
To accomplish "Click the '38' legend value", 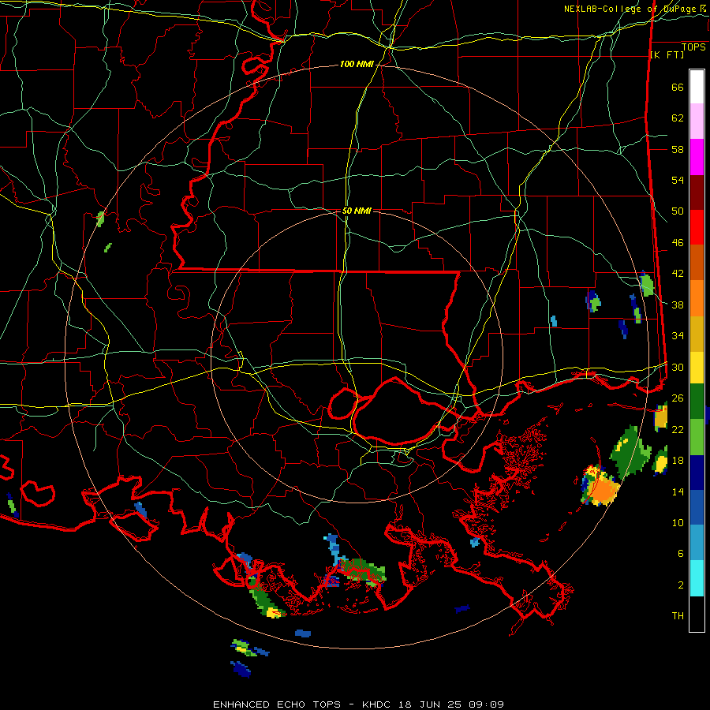I will [678, 305].
